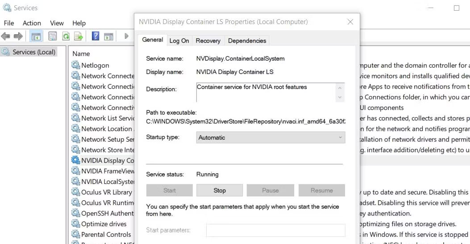Click the gear icon of Network List Service
470x244 pixels.
pyautogui.click(x=75, y=118)
